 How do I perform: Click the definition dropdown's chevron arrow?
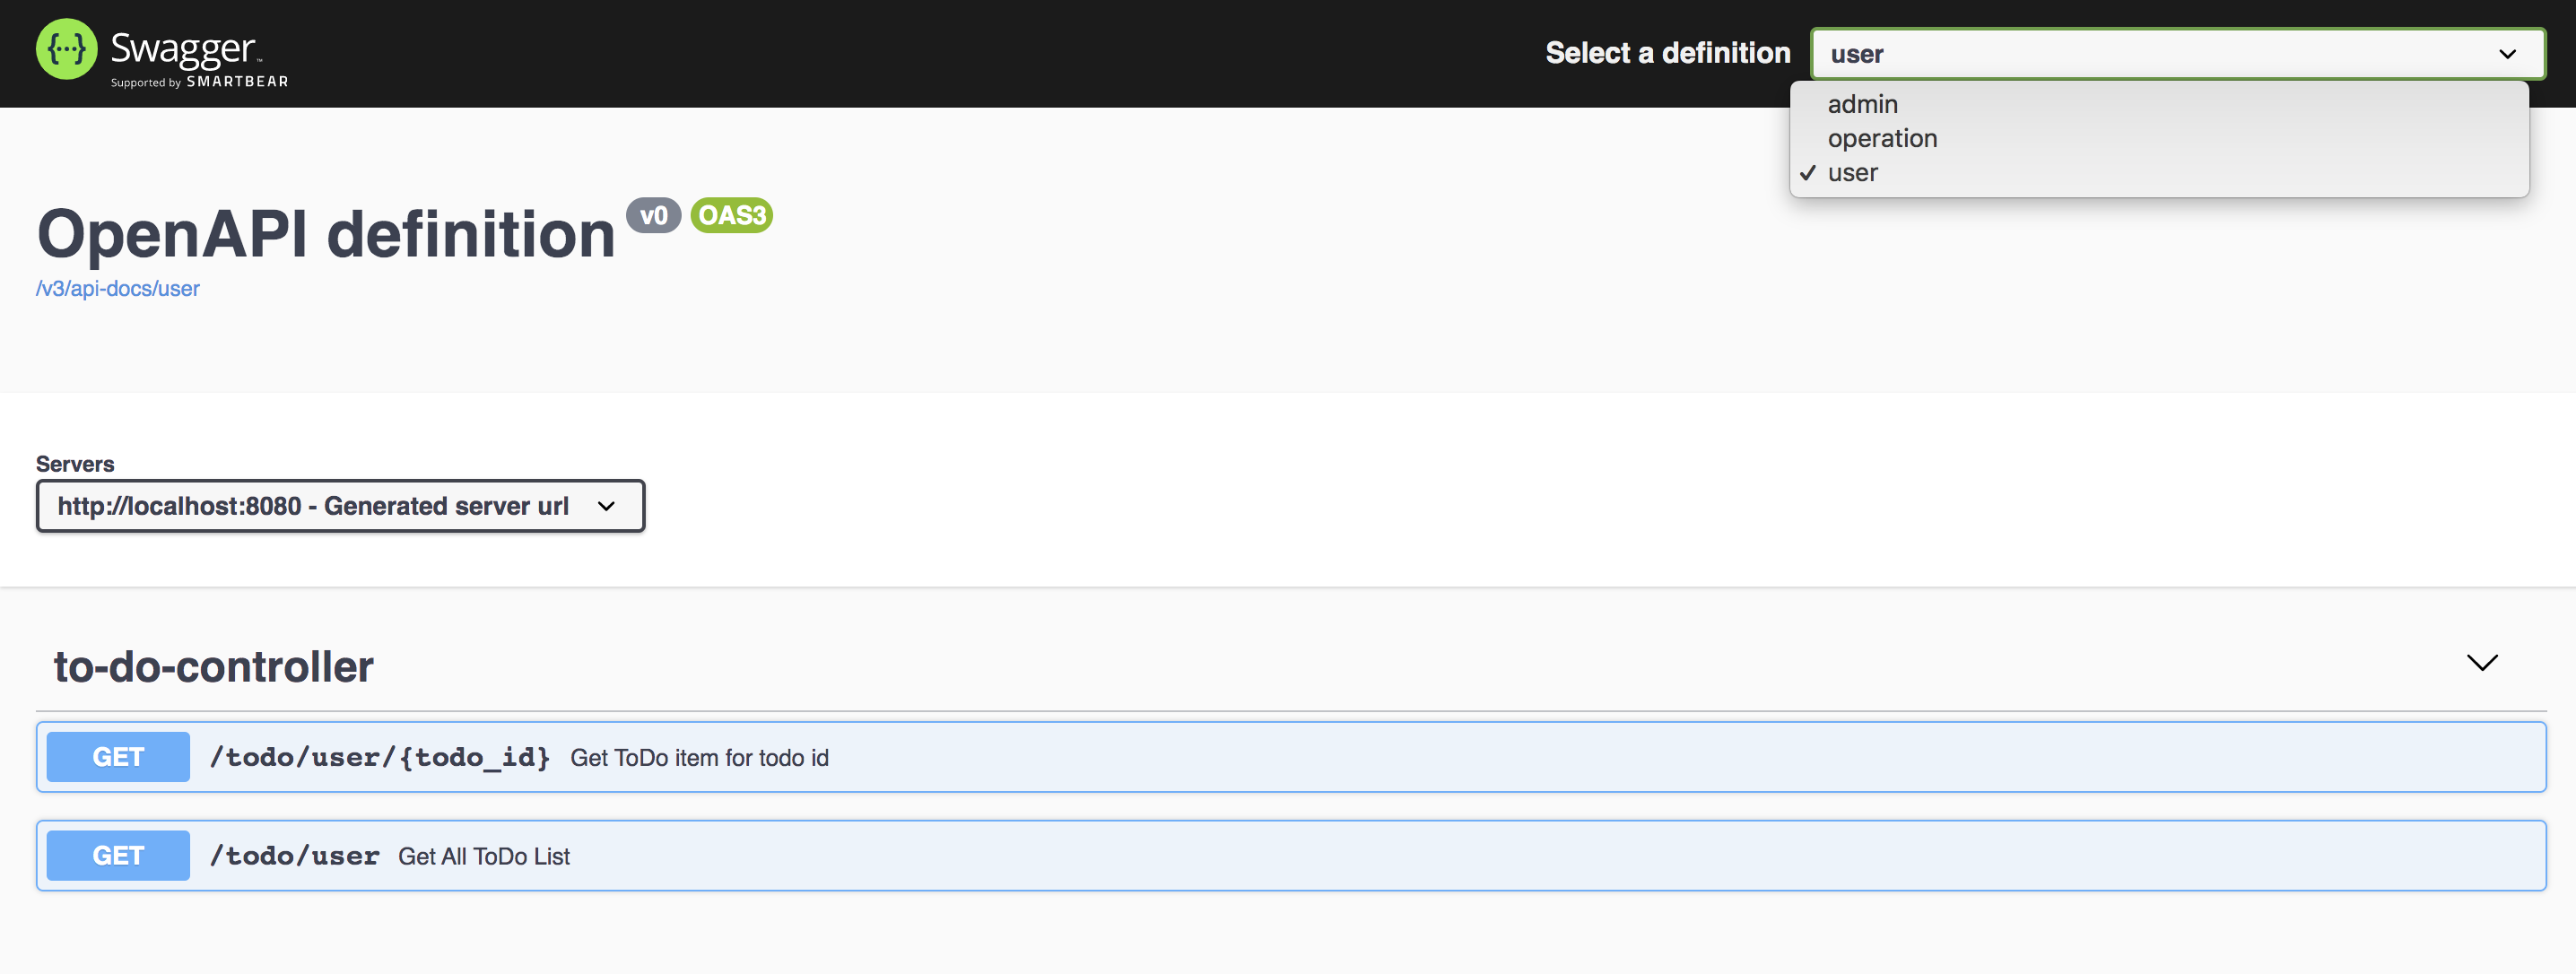tap(2507, 54)
